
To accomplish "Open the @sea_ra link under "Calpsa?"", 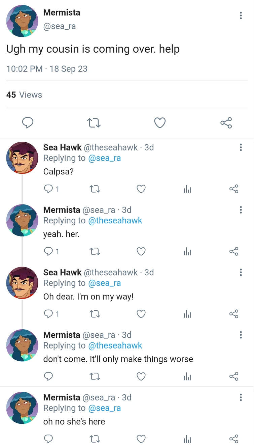I will click(x=105, y=158).
